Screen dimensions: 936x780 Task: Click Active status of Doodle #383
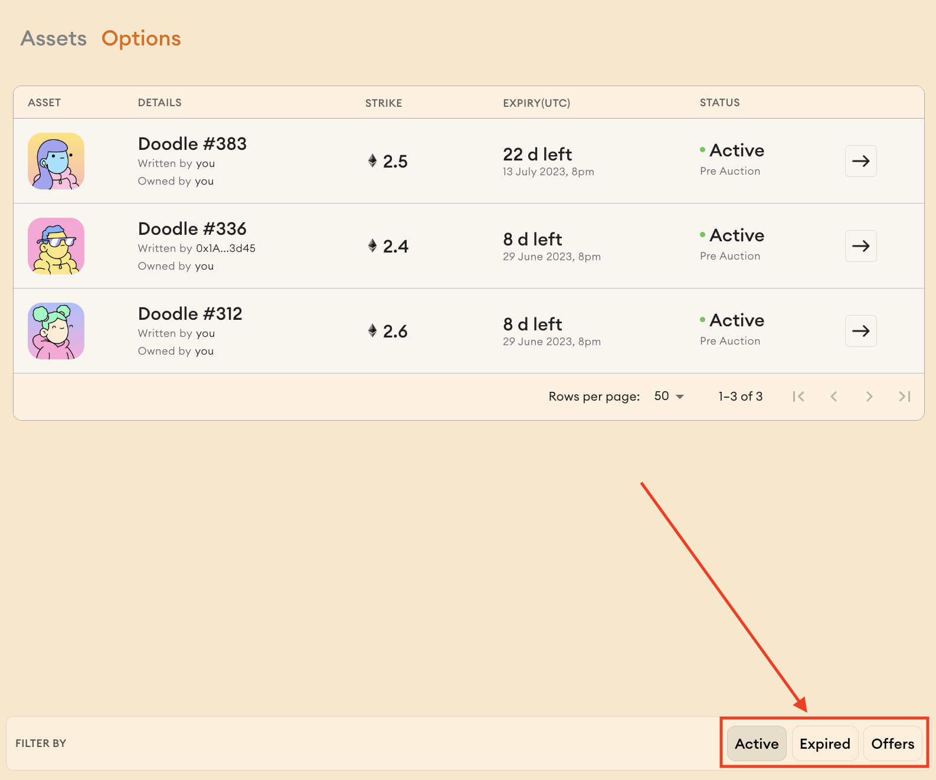(x=732, y=150)
